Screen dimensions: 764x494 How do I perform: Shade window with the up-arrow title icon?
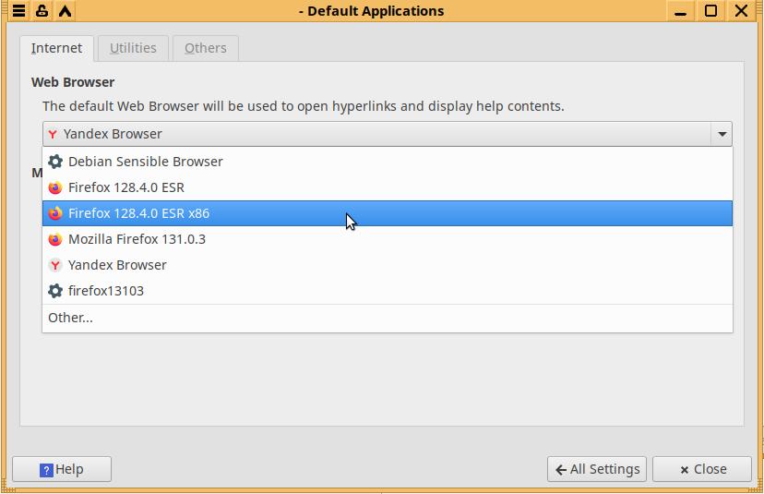point(65,11)
